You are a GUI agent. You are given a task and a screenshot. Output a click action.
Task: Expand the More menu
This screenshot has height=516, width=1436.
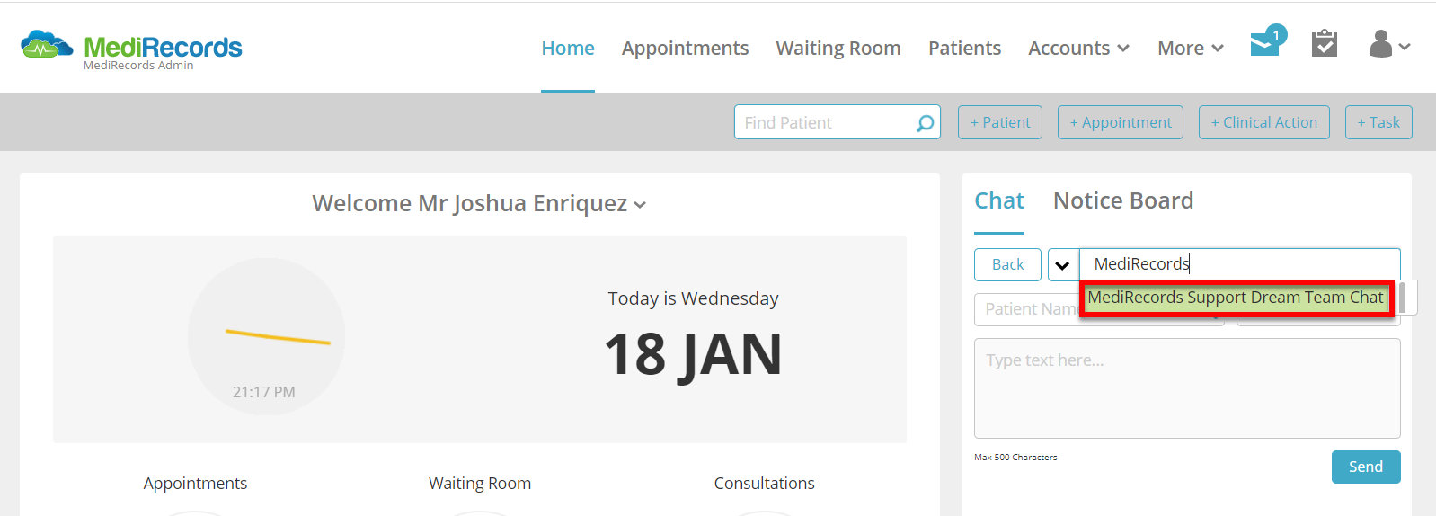(x=1191, y=49)
